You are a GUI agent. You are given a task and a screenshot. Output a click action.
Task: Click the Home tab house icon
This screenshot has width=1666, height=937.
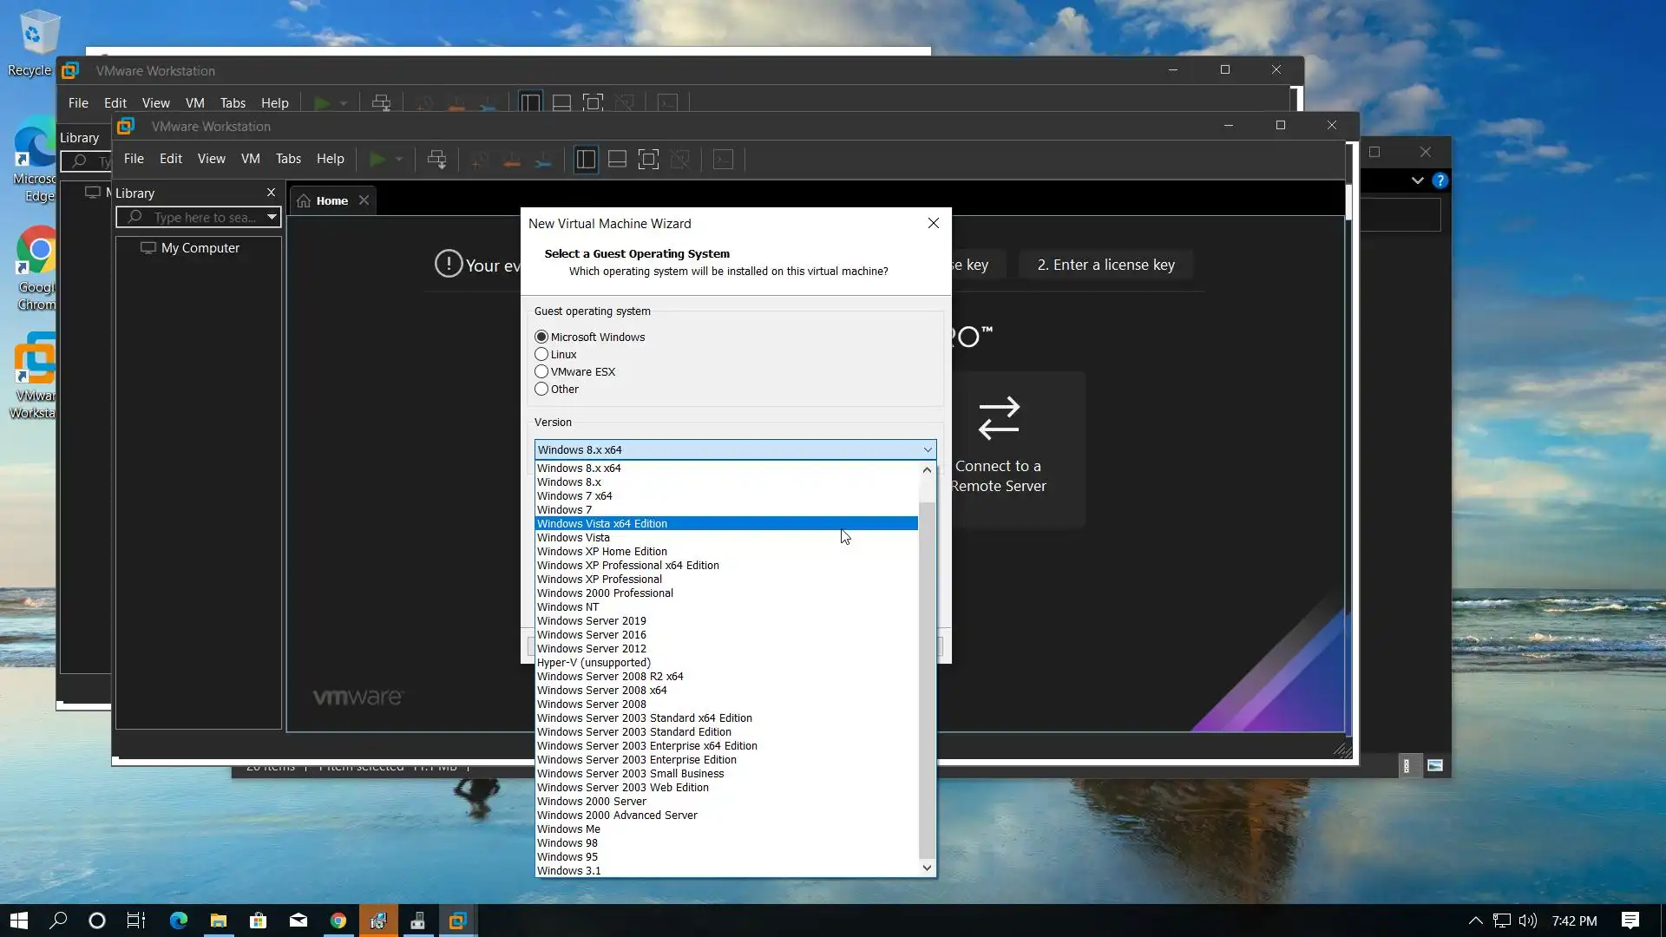[x=304, y=201]
